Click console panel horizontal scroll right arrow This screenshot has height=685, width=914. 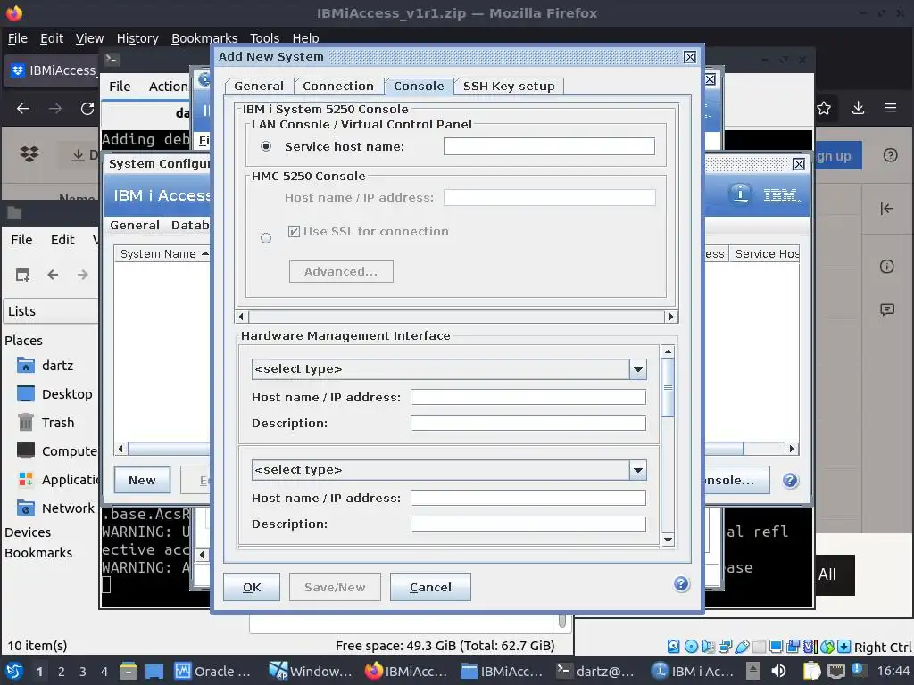tap(671, 317)
